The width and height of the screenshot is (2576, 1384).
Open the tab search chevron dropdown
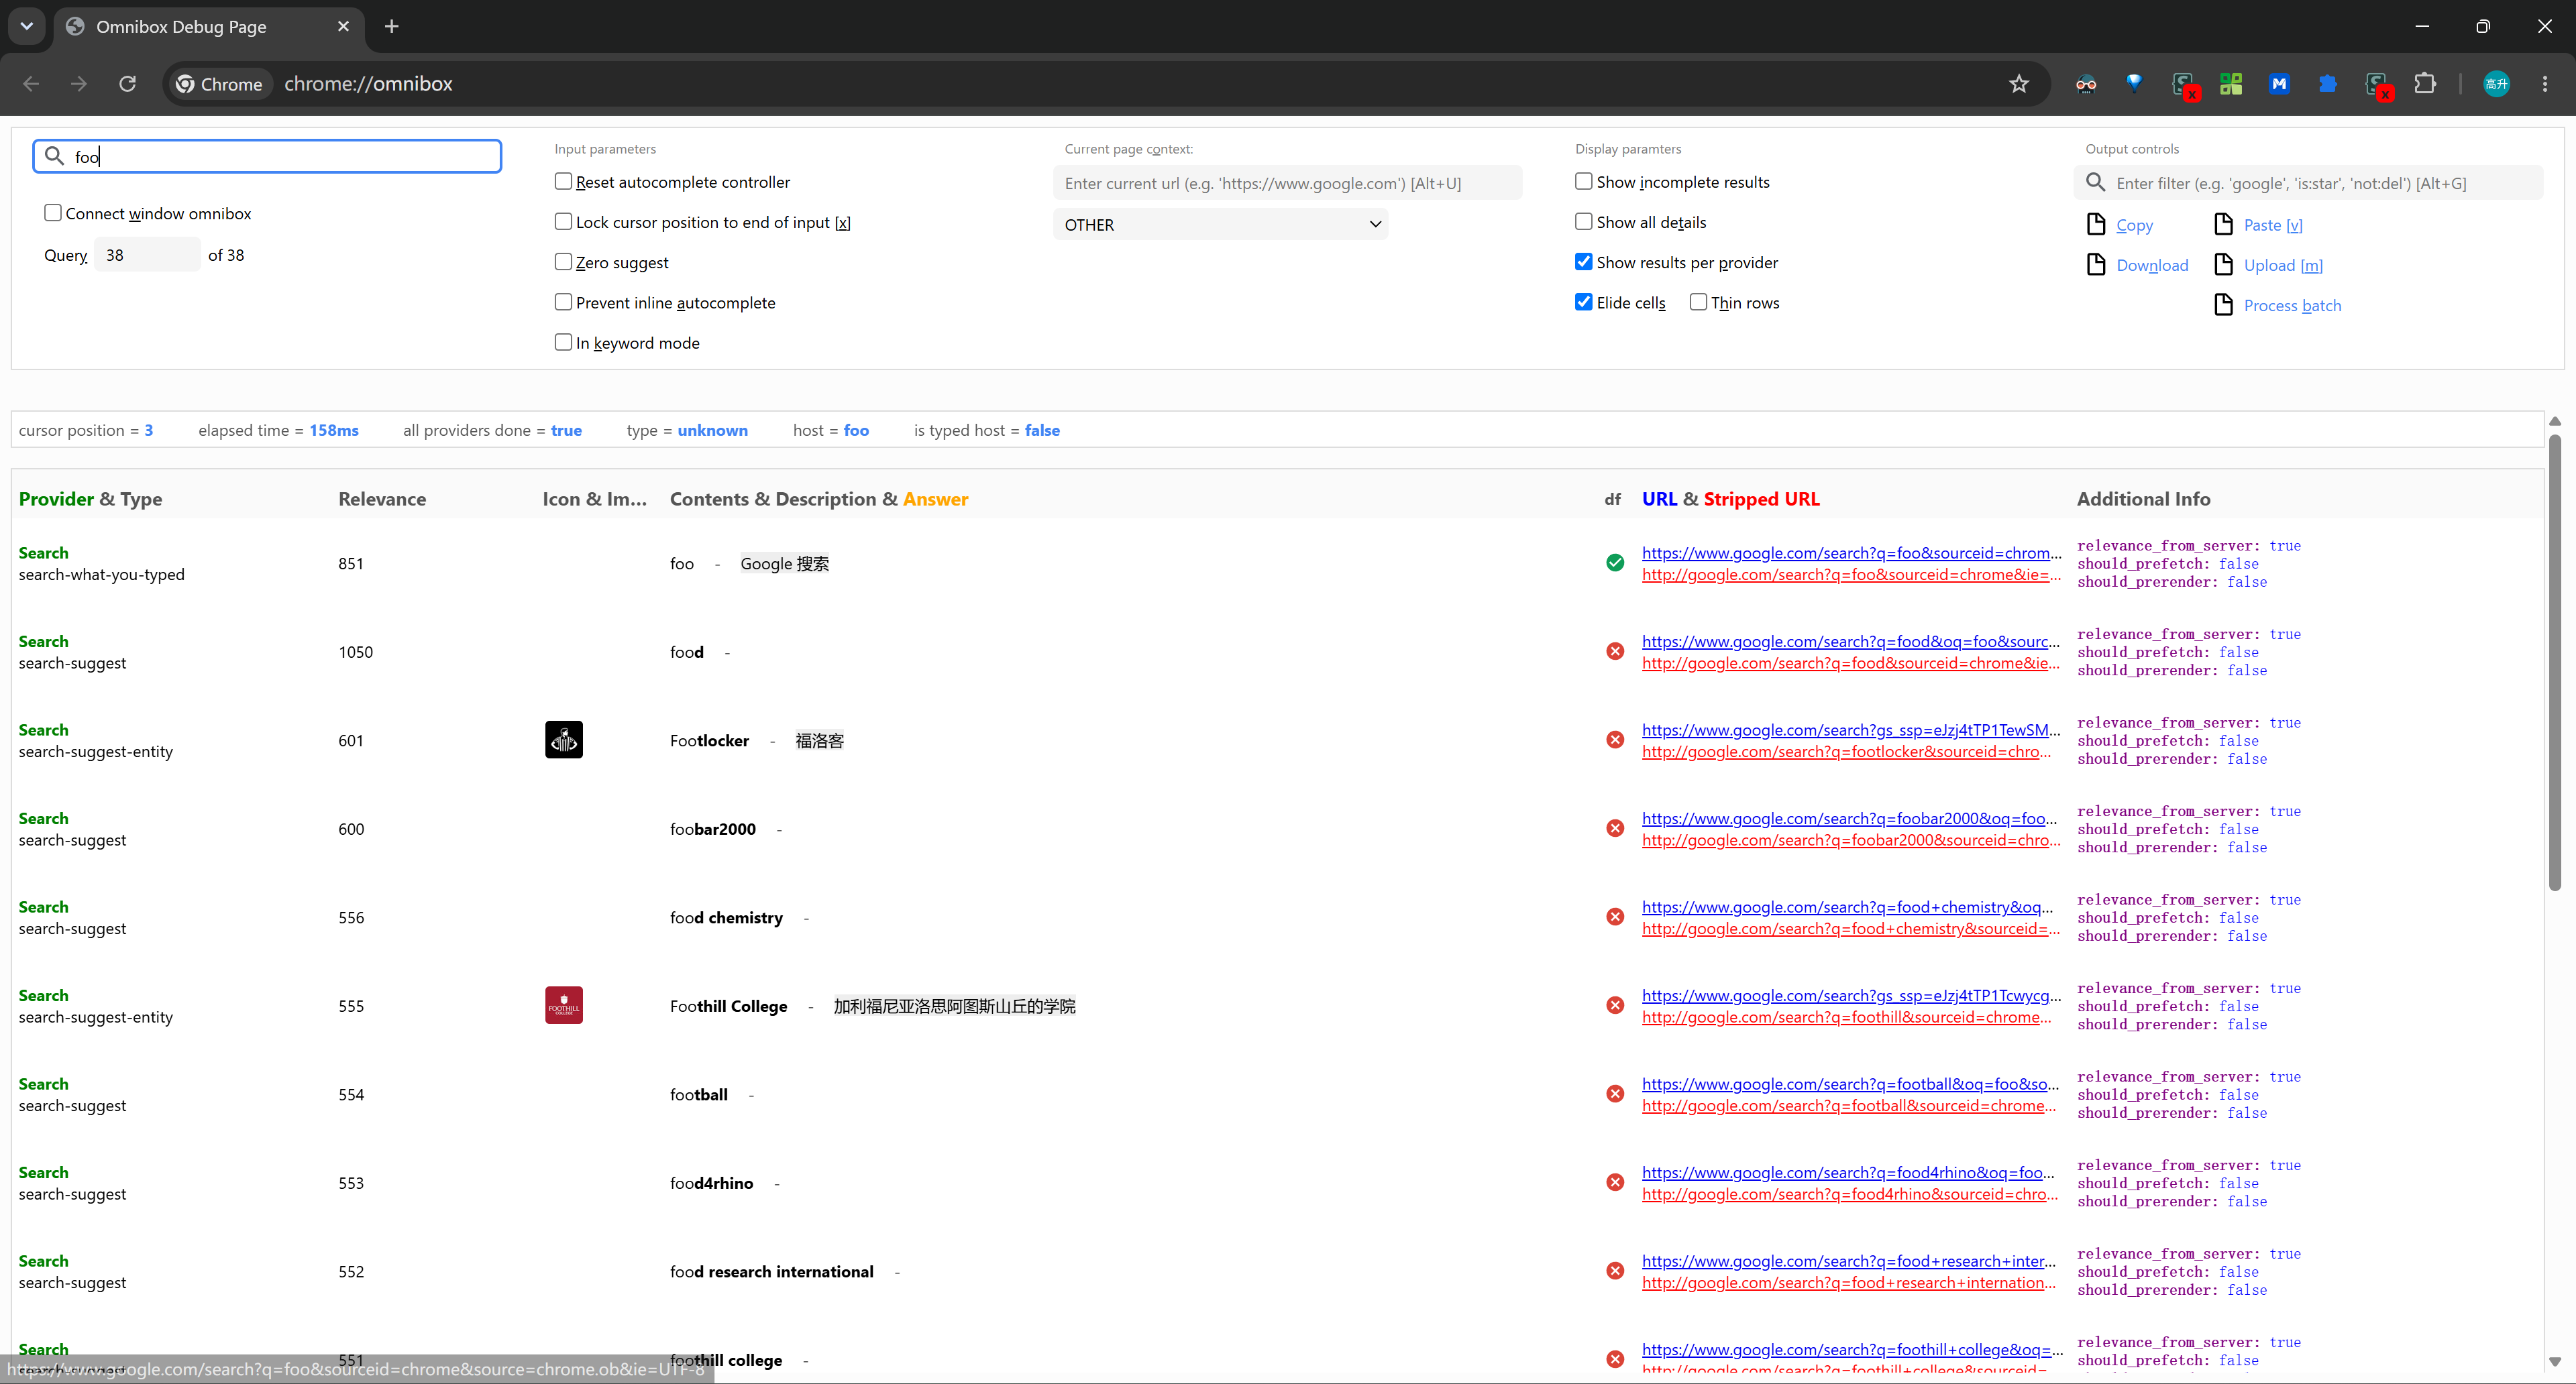(27, 27)
